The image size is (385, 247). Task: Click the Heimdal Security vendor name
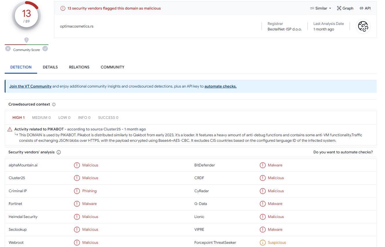[x=23, y=217]
